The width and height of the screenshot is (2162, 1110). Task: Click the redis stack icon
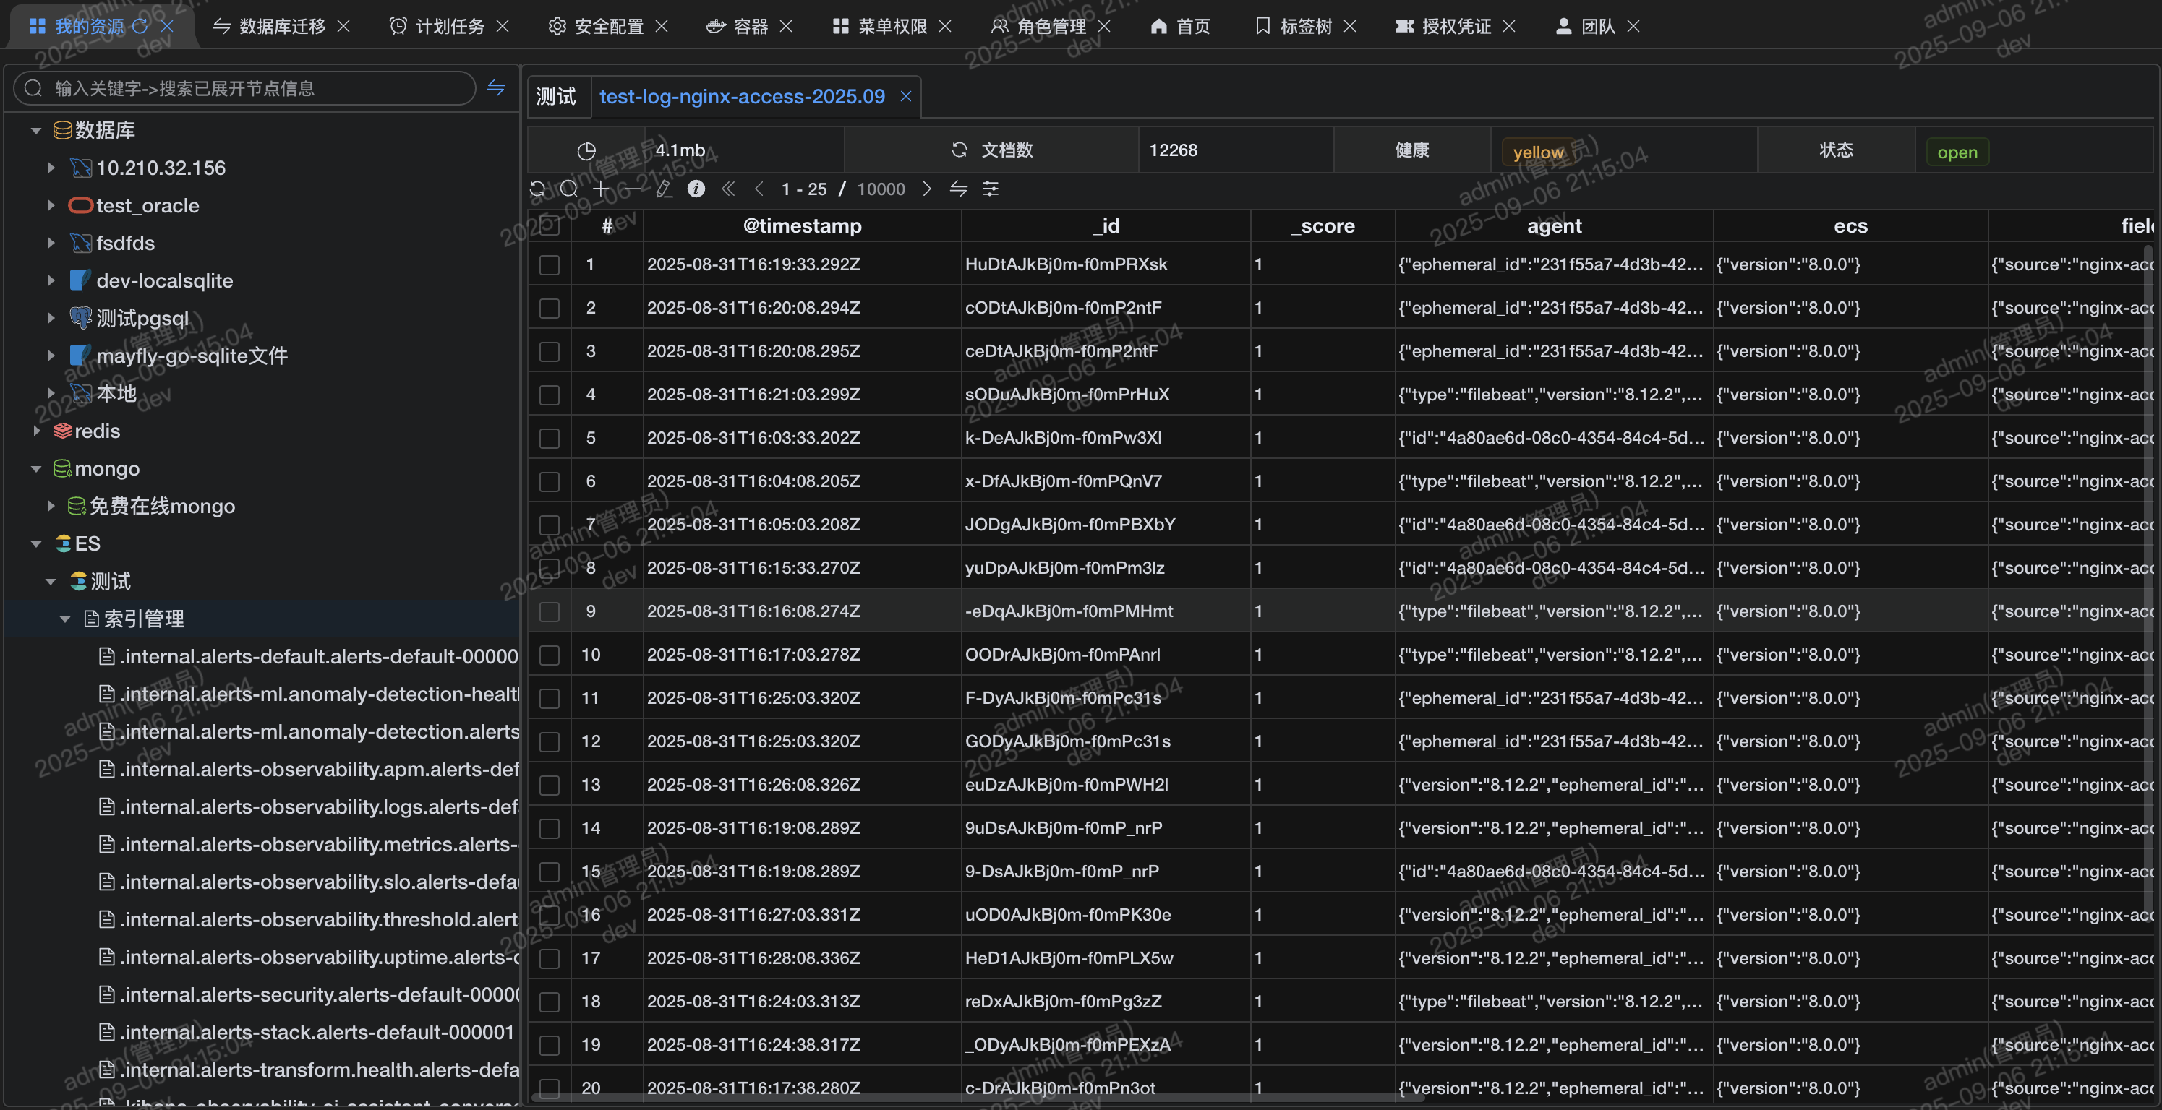pyautogui.click(x=63, y=431)
